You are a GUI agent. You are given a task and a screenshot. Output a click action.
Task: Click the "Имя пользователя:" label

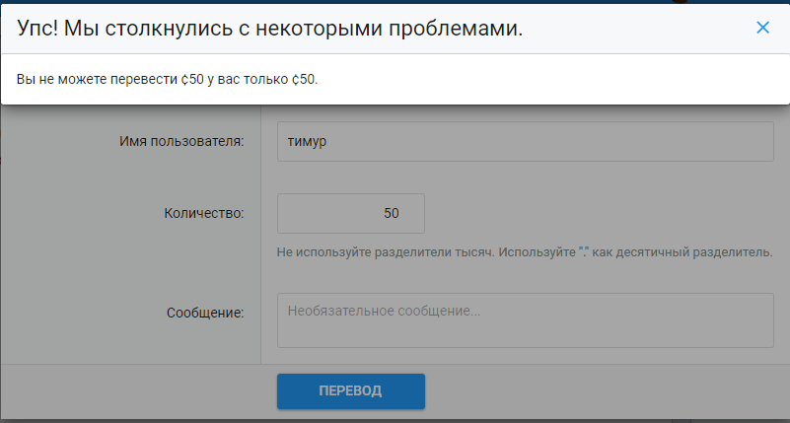click(186, 142)
